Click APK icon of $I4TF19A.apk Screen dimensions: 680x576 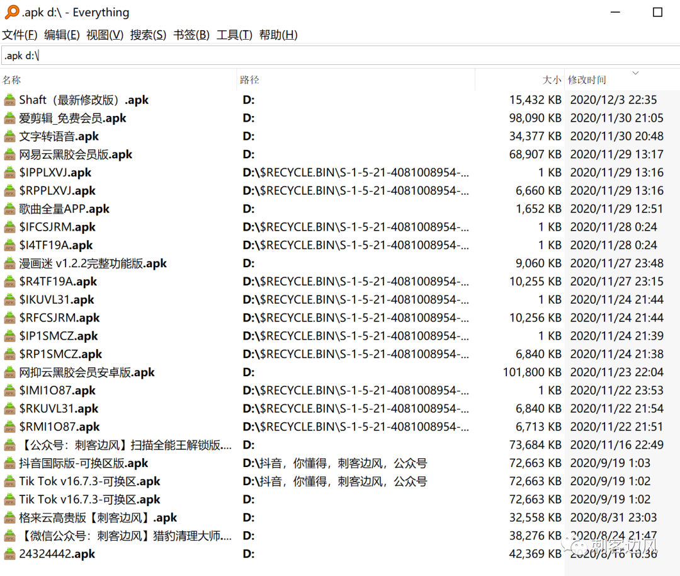coord(9,246)
